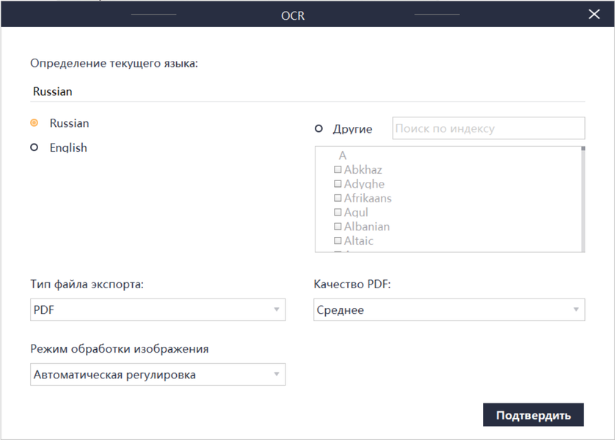Click the letter A group header
This screenshot has width=615, height=440.
(x=343, y=155)
